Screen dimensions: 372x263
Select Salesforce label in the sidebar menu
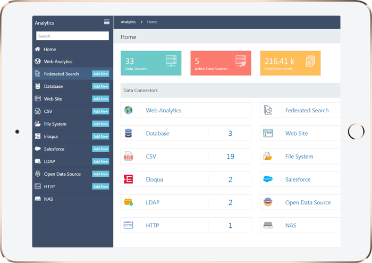(x=54, y=149)
